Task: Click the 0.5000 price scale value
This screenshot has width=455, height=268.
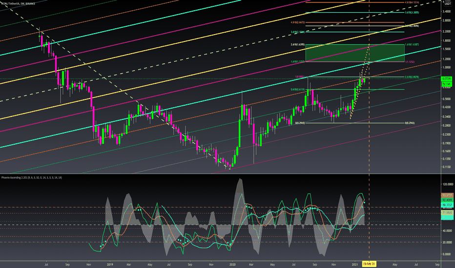Action: click(x=447, y=99)
